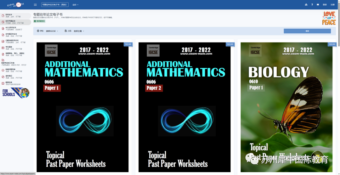This screenshot has width=340, height=175.
Task: Open the For Schools banner
Action: [16, 93]
